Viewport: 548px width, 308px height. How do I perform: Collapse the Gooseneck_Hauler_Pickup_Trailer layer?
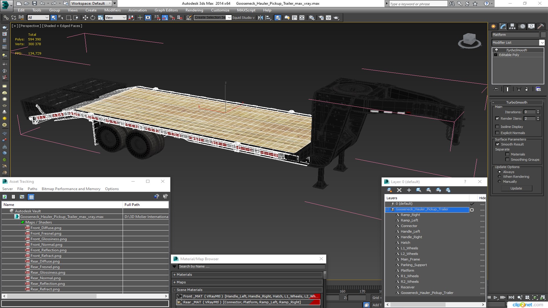point(387,210)
